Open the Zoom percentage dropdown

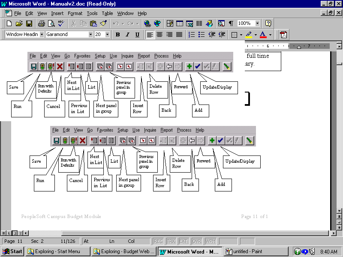point(257,24)
